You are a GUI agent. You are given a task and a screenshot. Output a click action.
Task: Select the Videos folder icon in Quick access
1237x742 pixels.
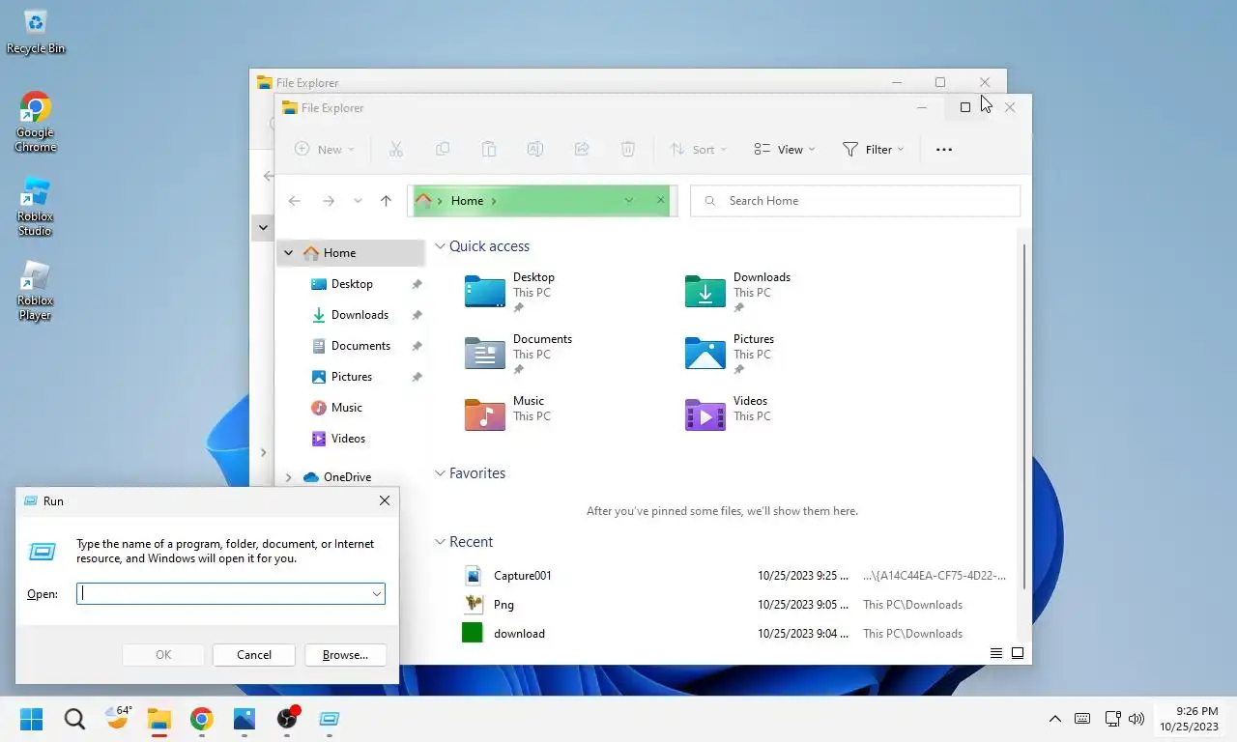tap(705, 415)
